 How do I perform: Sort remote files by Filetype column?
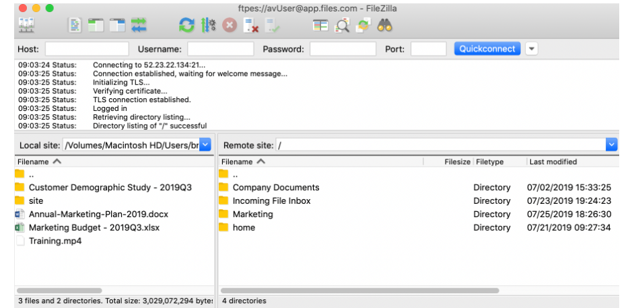tap(500, 162)
